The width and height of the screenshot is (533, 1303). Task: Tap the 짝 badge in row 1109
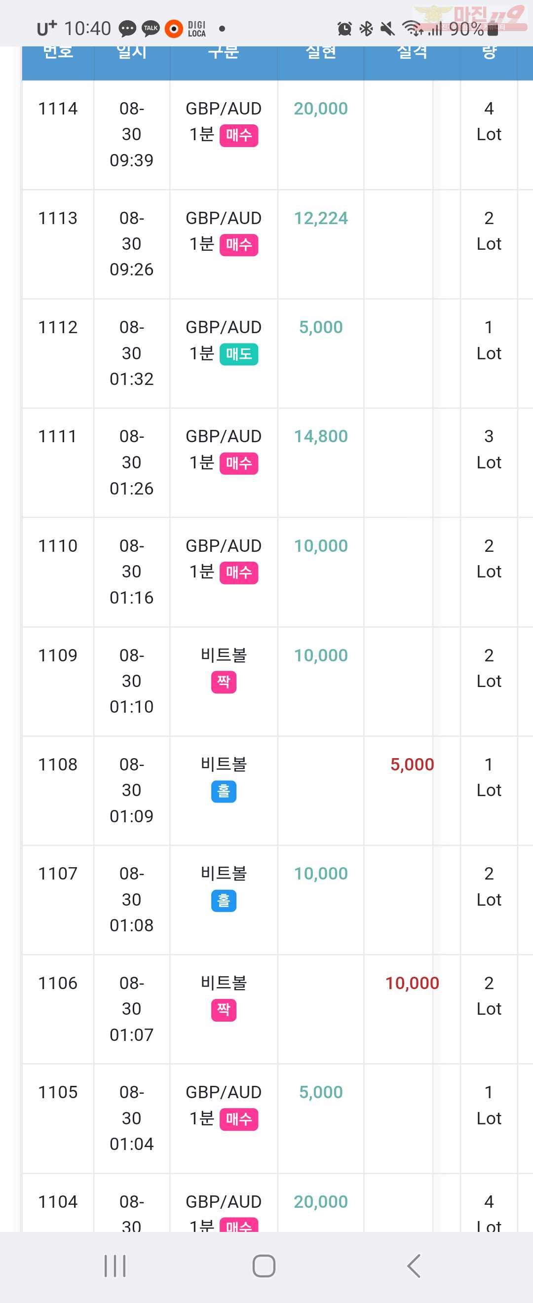pyautogui.click(x=224, y=682)
